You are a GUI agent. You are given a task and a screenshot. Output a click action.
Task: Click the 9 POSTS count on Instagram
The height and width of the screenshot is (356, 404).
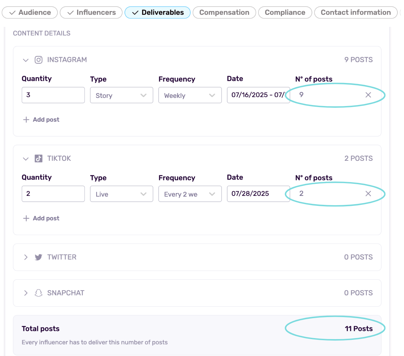pyautogui.click(x=358, y=60)
